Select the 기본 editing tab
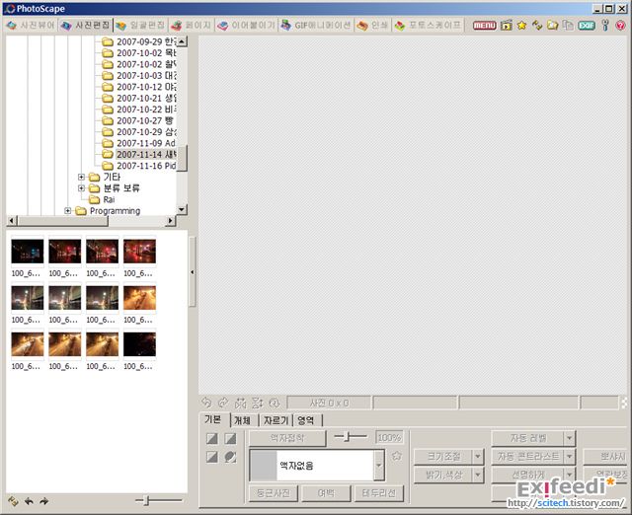Screen dimensions: 632x515 (x=213, y=419)
